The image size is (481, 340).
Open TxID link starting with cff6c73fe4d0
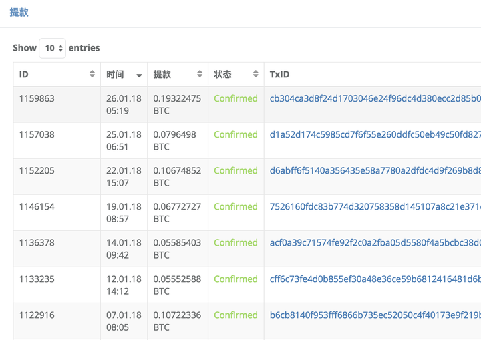[x=375, y=279]
